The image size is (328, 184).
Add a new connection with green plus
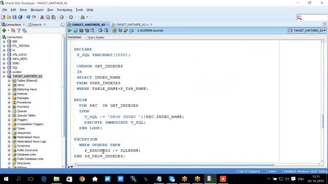point(4,31)
